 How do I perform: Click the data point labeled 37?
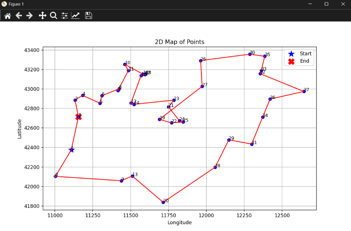pos(304,91)
